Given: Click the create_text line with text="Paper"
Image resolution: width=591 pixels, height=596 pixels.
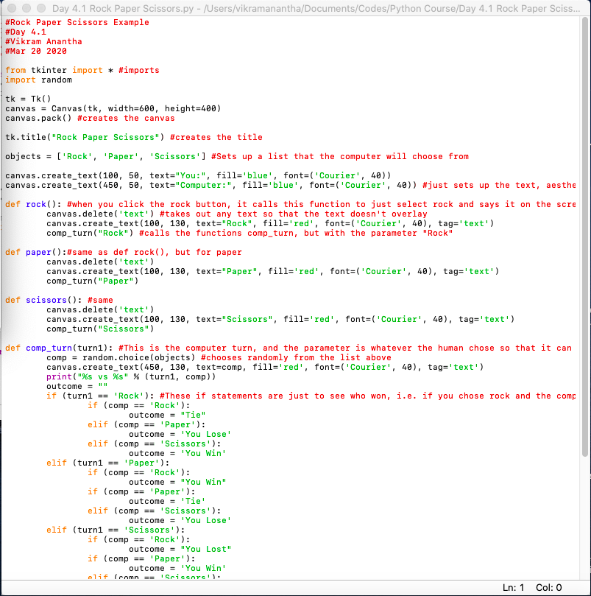Looking at the screenshot, I should (273, 271).
